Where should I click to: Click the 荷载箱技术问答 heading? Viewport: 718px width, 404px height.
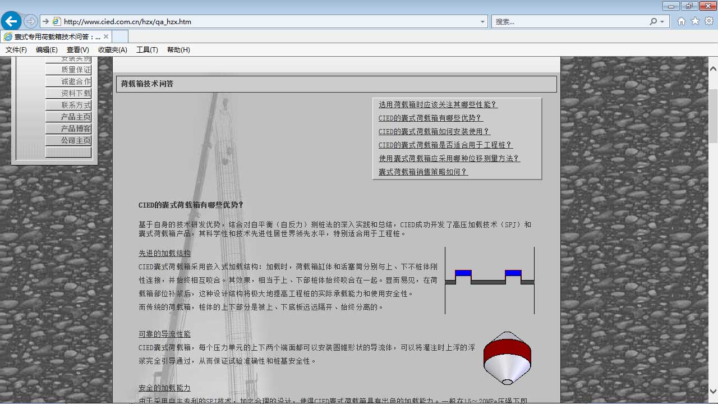point(148,84)
